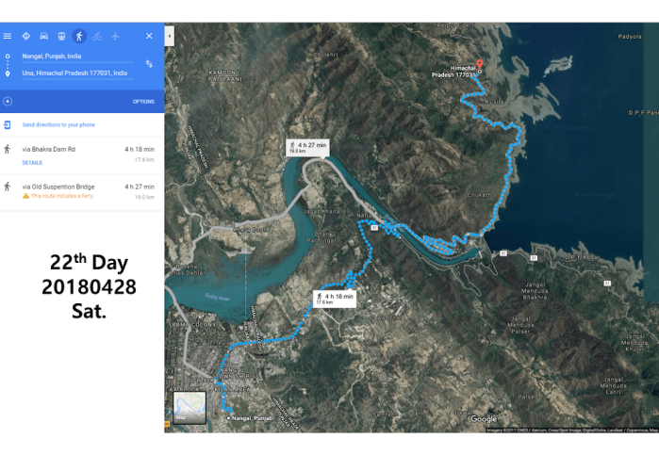
Task: Open the hamburger menu in directions panel
Action: pyautogui.click(x=8, y=36)
